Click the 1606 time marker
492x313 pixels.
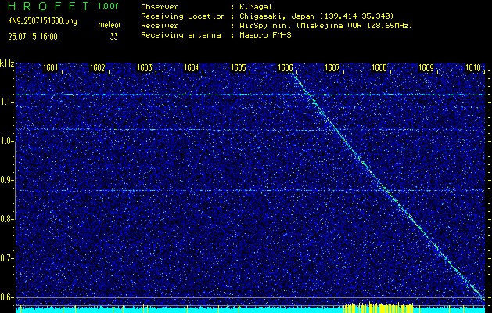pyautogui.click(x=286, y=68)
